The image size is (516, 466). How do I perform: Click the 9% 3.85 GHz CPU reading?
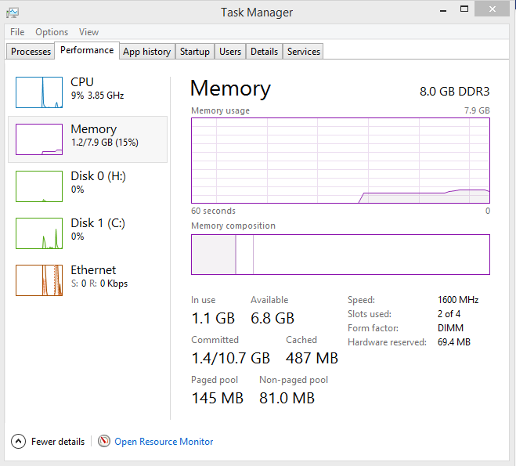(97, 96)
